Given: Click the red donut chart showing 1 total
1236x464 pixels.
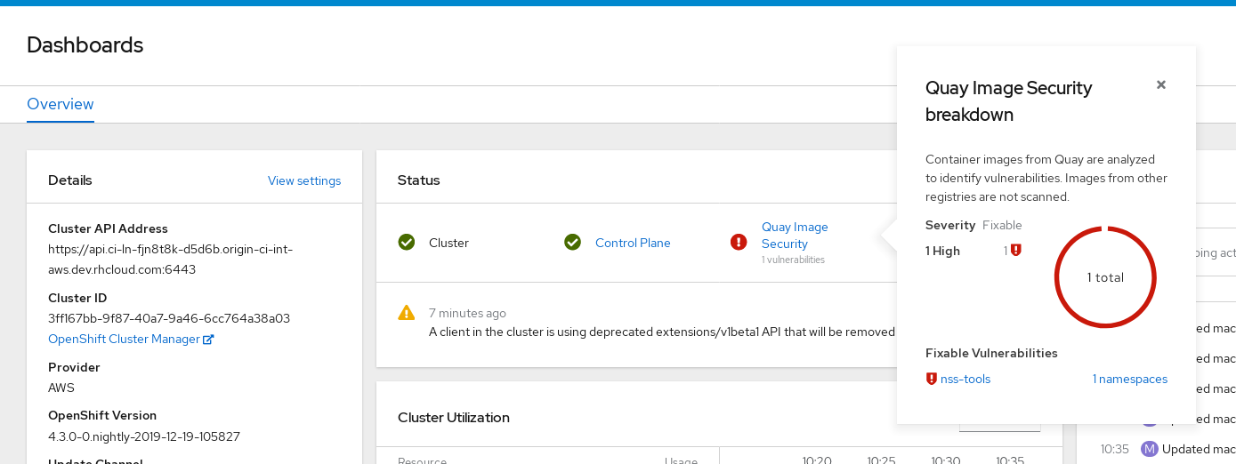Looking at the screenshot, I should [1105, 277].
